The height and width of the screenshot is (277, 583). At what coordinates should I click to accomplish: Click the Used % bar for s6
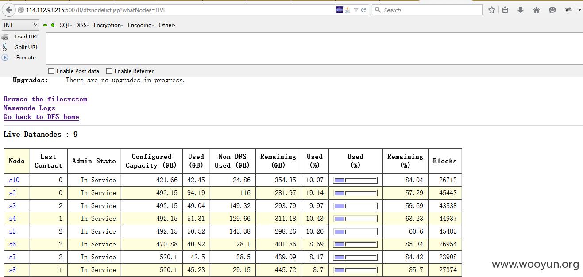click(355, 245)
